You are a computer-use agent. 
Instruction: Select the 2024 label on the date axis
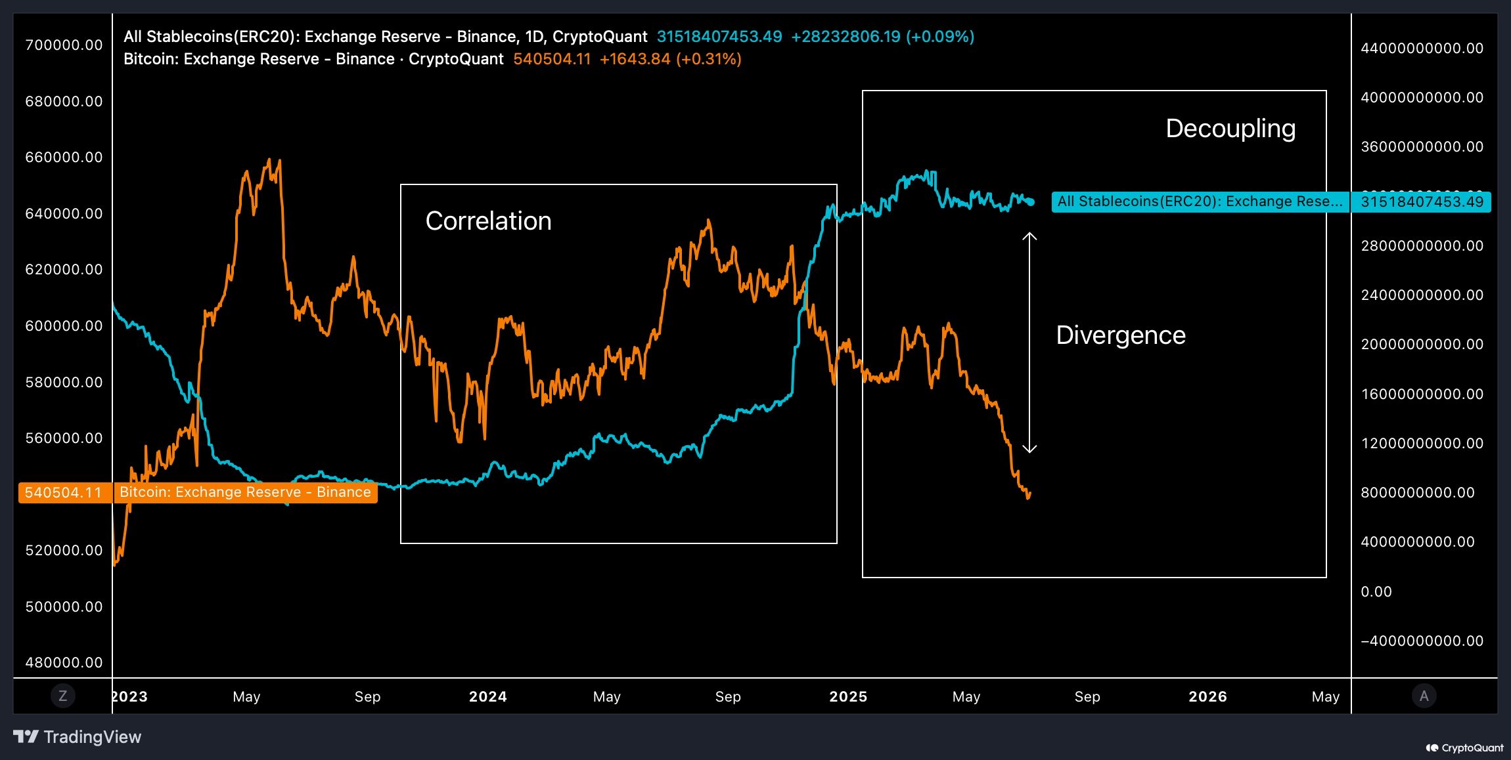[487, 697]
